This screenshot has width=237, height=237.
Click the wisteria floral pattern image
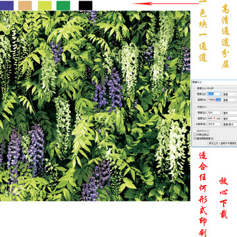tap(95, 106)
